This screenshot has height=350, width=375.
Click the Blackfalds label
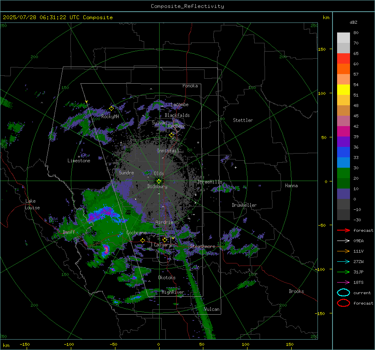[177, 115]
